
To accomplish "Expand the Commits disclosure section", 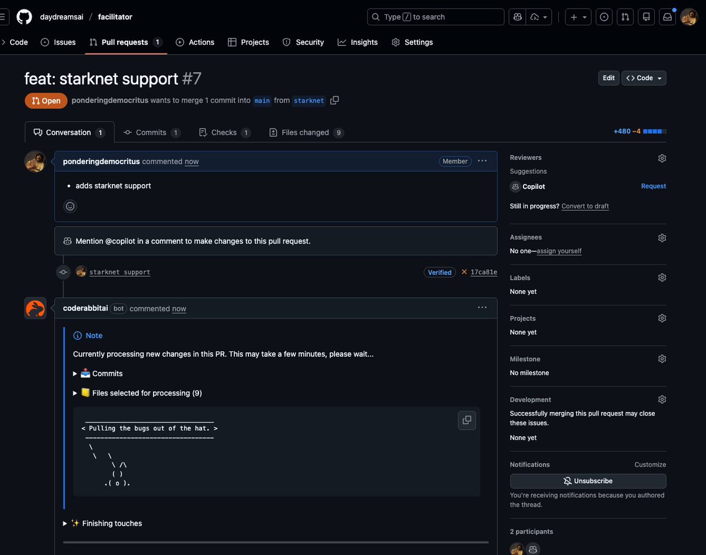I will (x=98, y=374).
